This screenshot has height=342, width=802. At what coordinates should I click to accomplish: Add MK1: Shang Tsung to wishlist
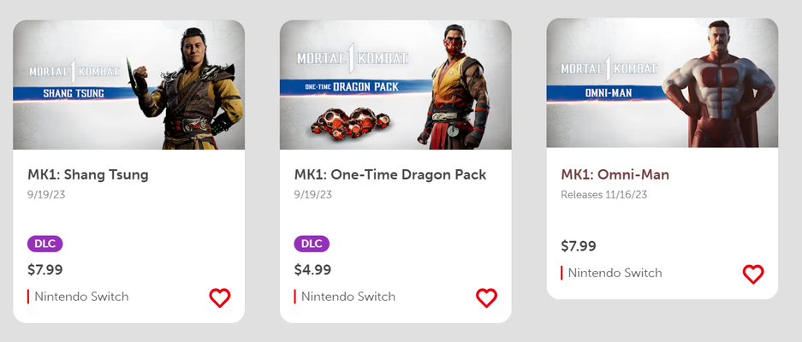pos(220,298)
